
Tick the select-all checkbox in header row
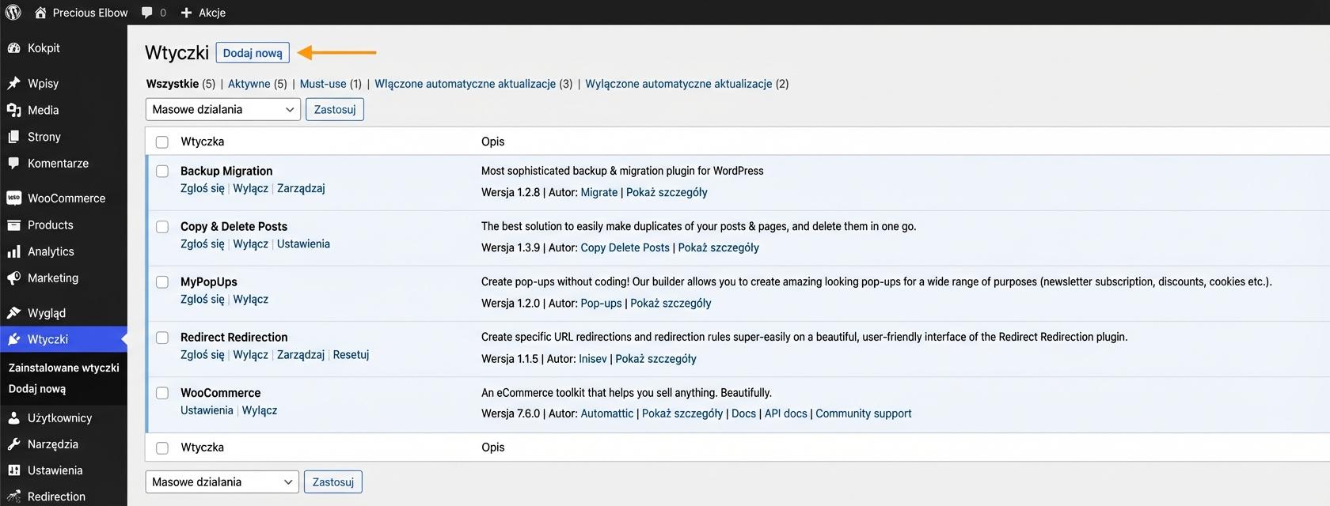[162, 142]
